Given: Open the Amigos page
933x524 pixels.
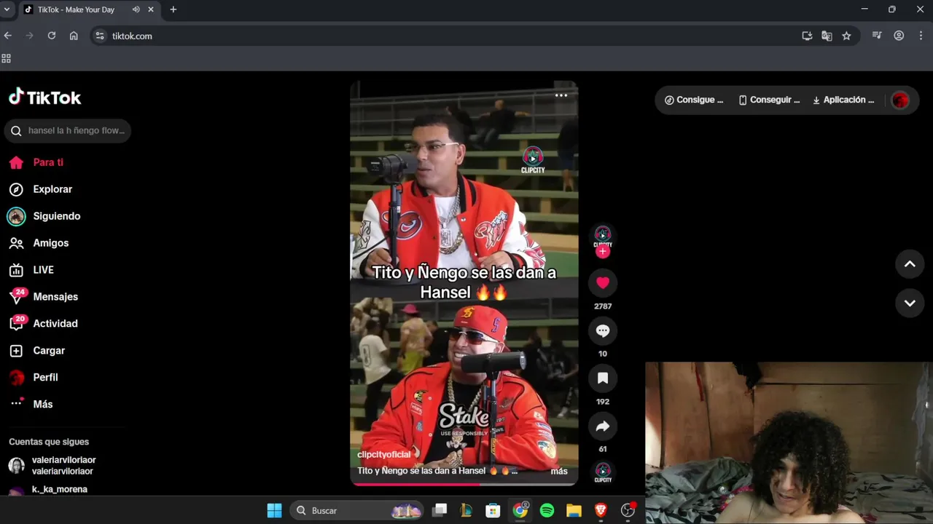Looking at the screenshot, I should [x=50, y=243].
